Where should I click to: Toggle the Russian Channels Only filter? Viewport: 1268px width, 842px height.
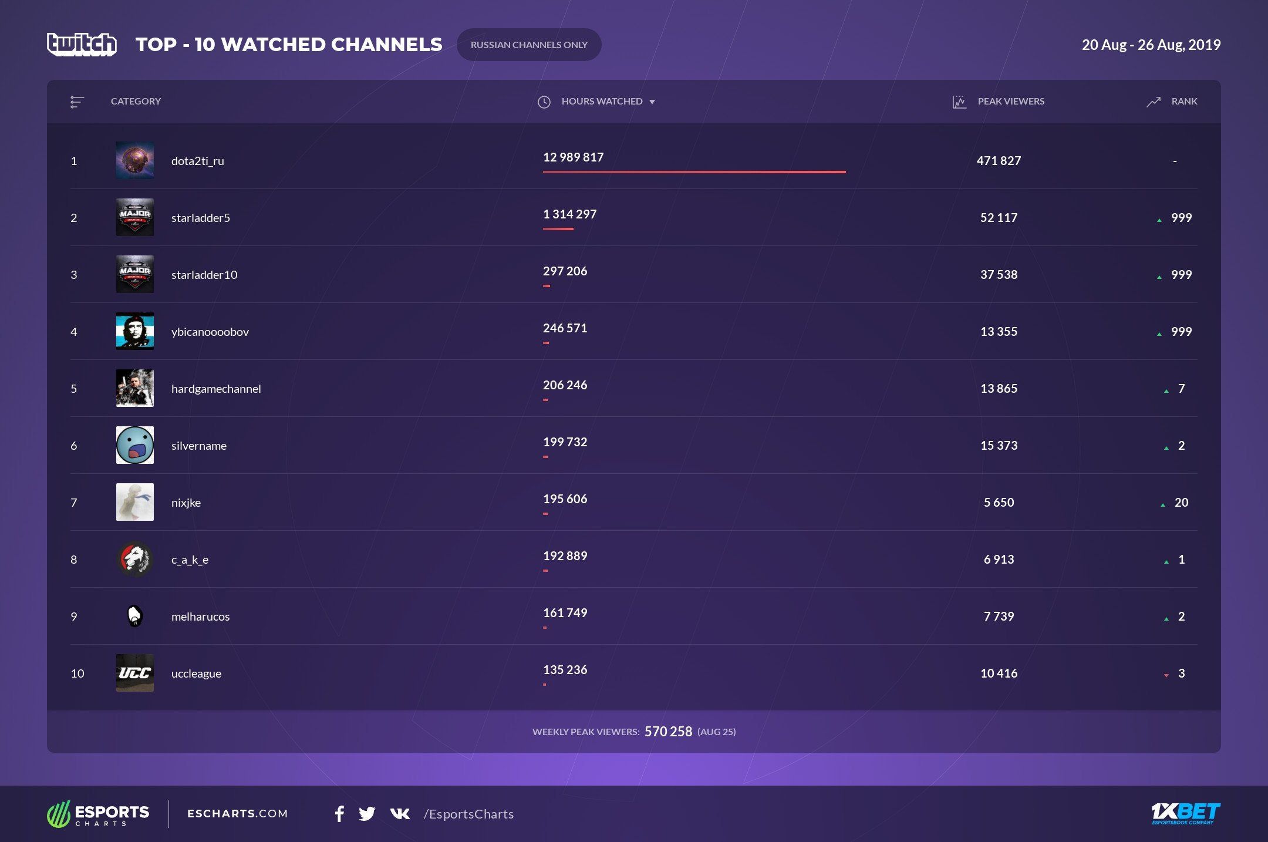[529, 45]
